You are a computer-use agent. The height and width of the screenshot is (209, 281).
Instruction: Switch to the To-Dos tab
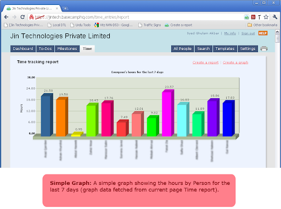click(45, 49)
